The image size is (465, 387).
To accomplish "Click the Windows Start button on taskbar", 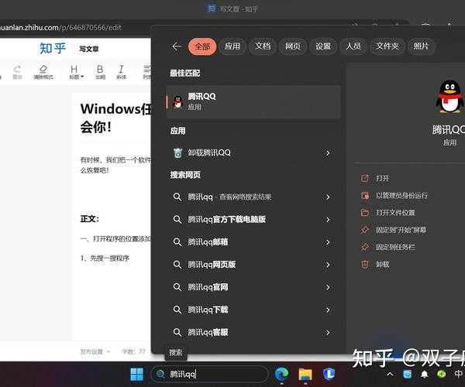I will pyautogui.click(x=136, y=375).
